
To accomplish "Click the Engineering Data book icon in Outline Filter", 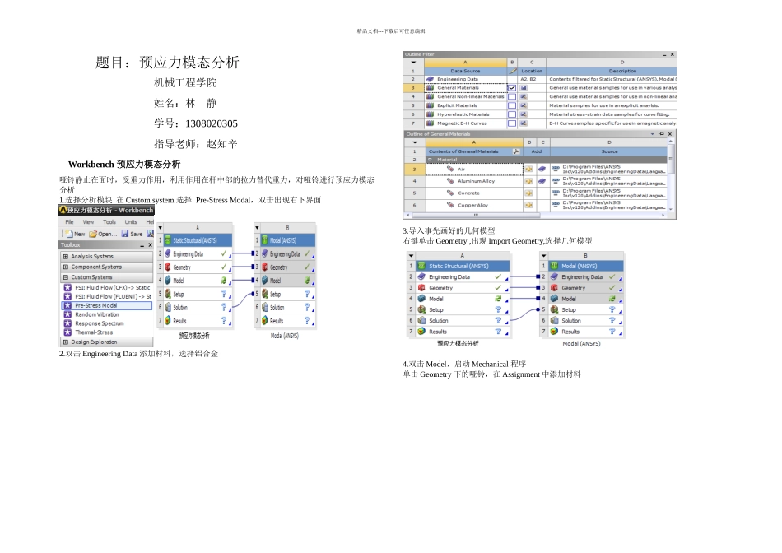I will pos(430,79).
